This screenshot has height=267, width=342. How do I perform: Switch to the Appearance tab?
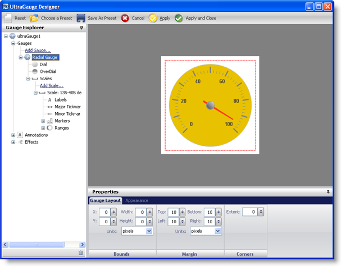coord(136,200)
